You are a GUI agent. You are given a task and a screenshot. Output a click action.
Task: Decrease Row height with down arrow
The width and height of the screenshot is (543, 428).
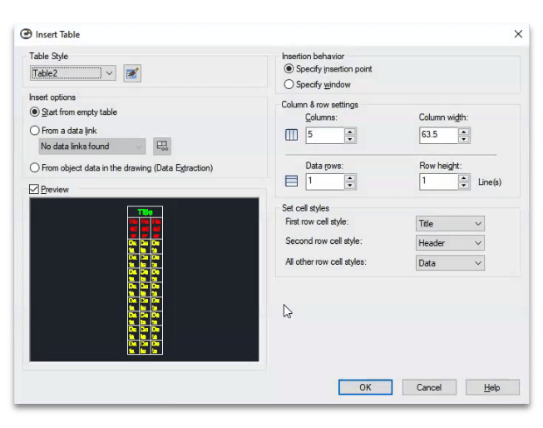click(x=464, y=185)
